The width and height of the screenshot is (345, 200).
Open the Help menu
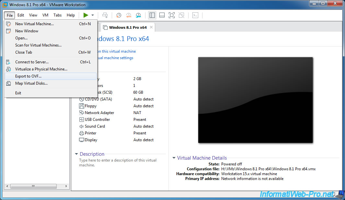click(x=71, y=15)
